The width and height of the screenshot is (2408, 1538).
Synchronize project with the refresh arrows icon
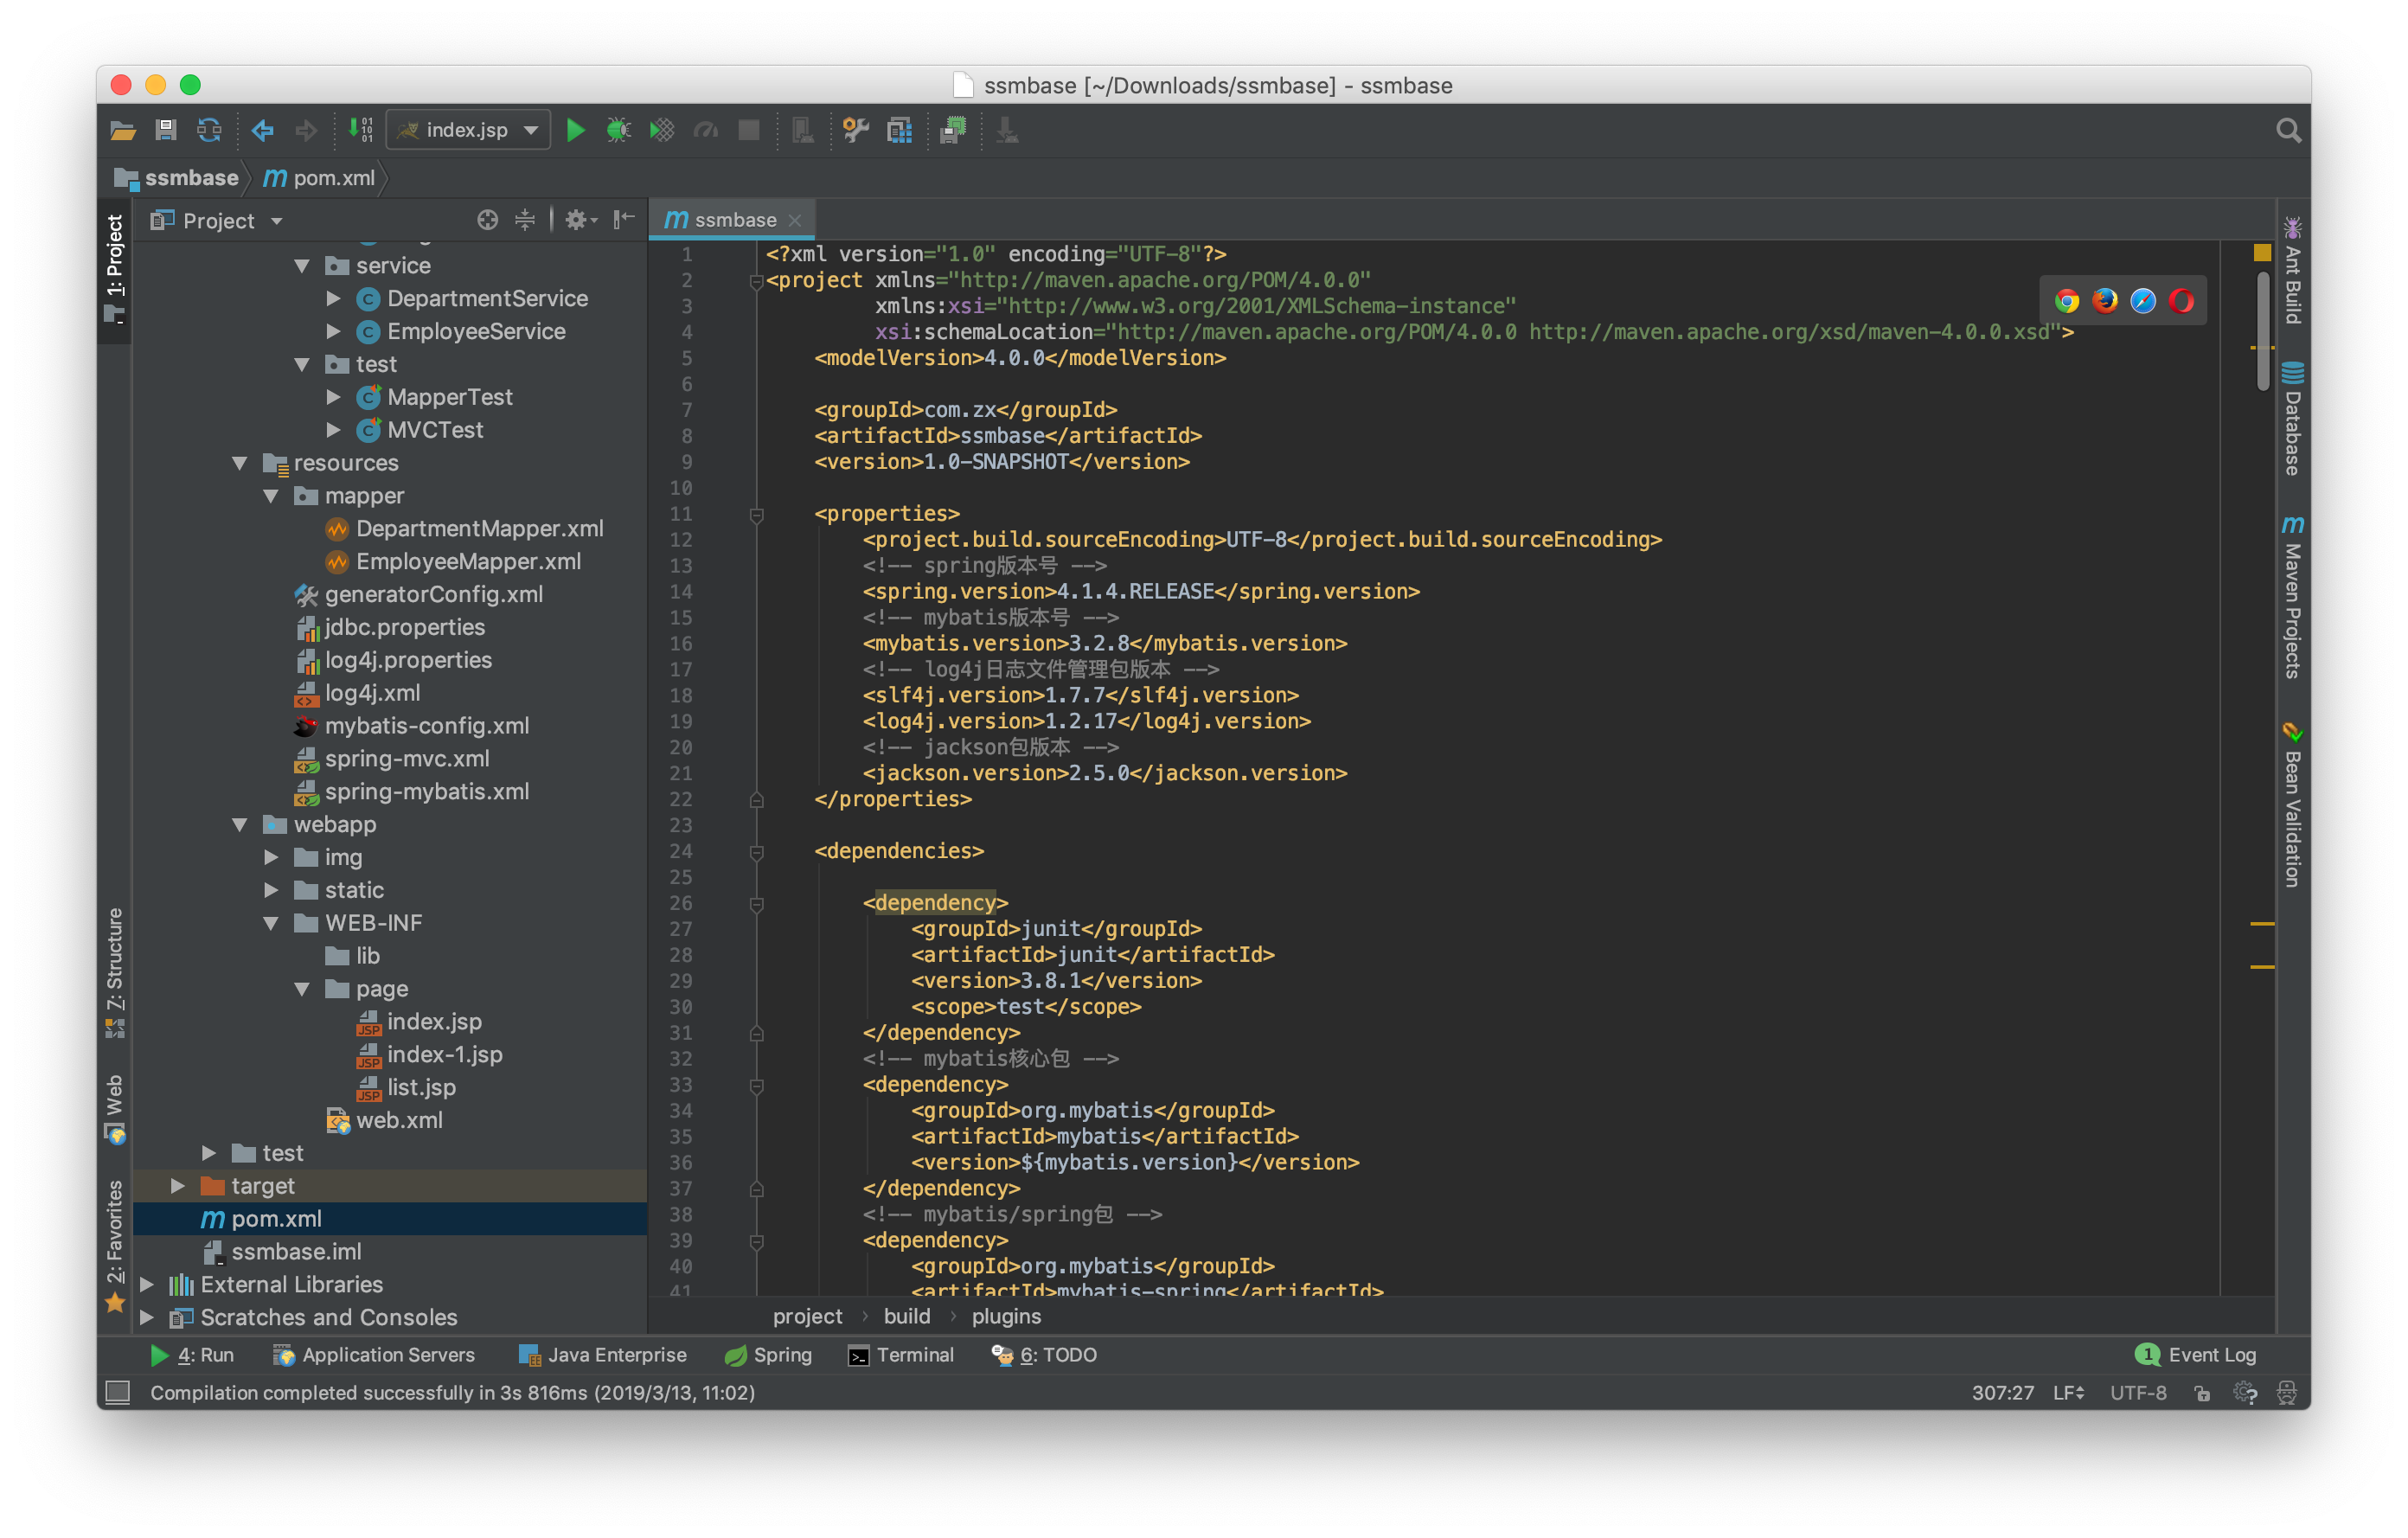pyautogui.click(x=209, y=130)
